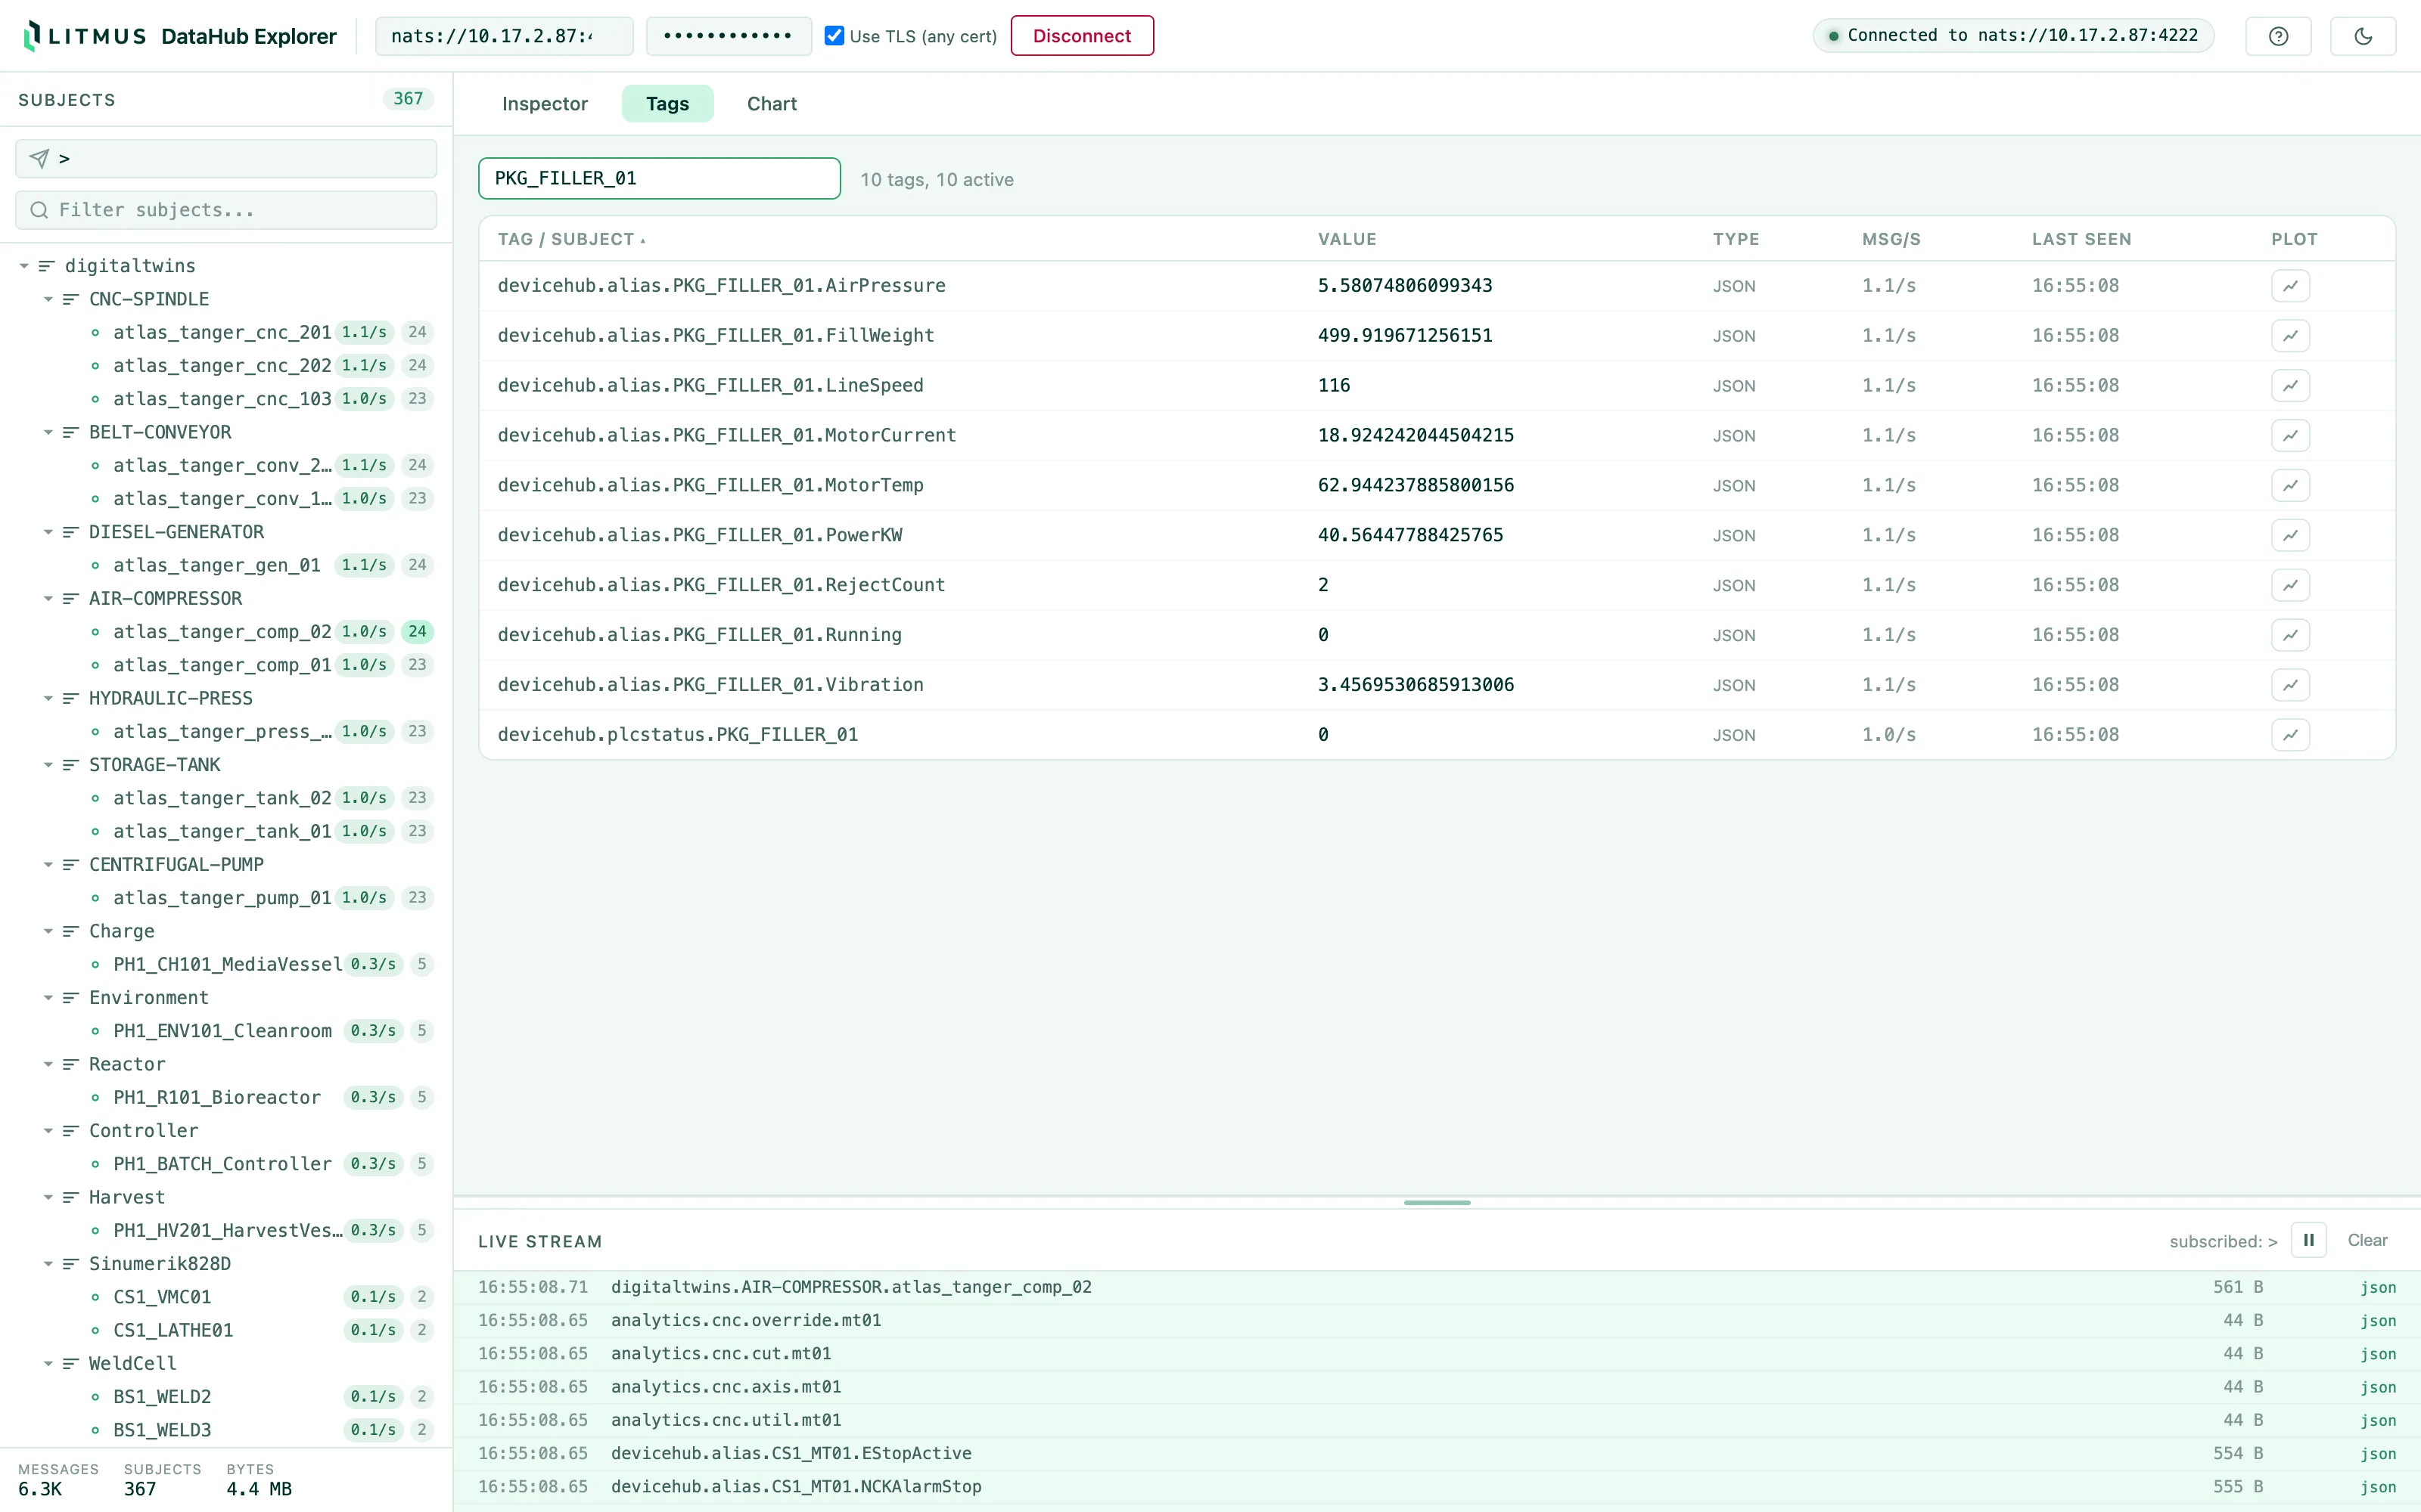This screenshot has width=2421, height=1512.
Task: Click the search icon in filter subjects
Action: point(39,210)
